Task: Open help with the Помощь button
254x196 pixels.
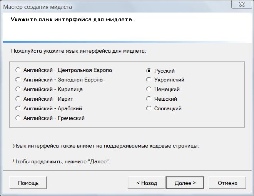Action: tap(28, 183)
